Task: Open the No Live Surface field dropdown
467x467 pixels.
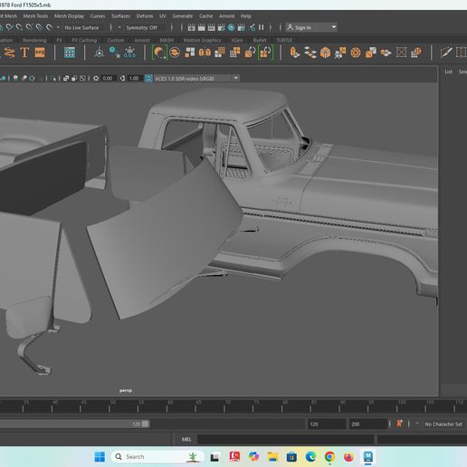Action: 84,27
